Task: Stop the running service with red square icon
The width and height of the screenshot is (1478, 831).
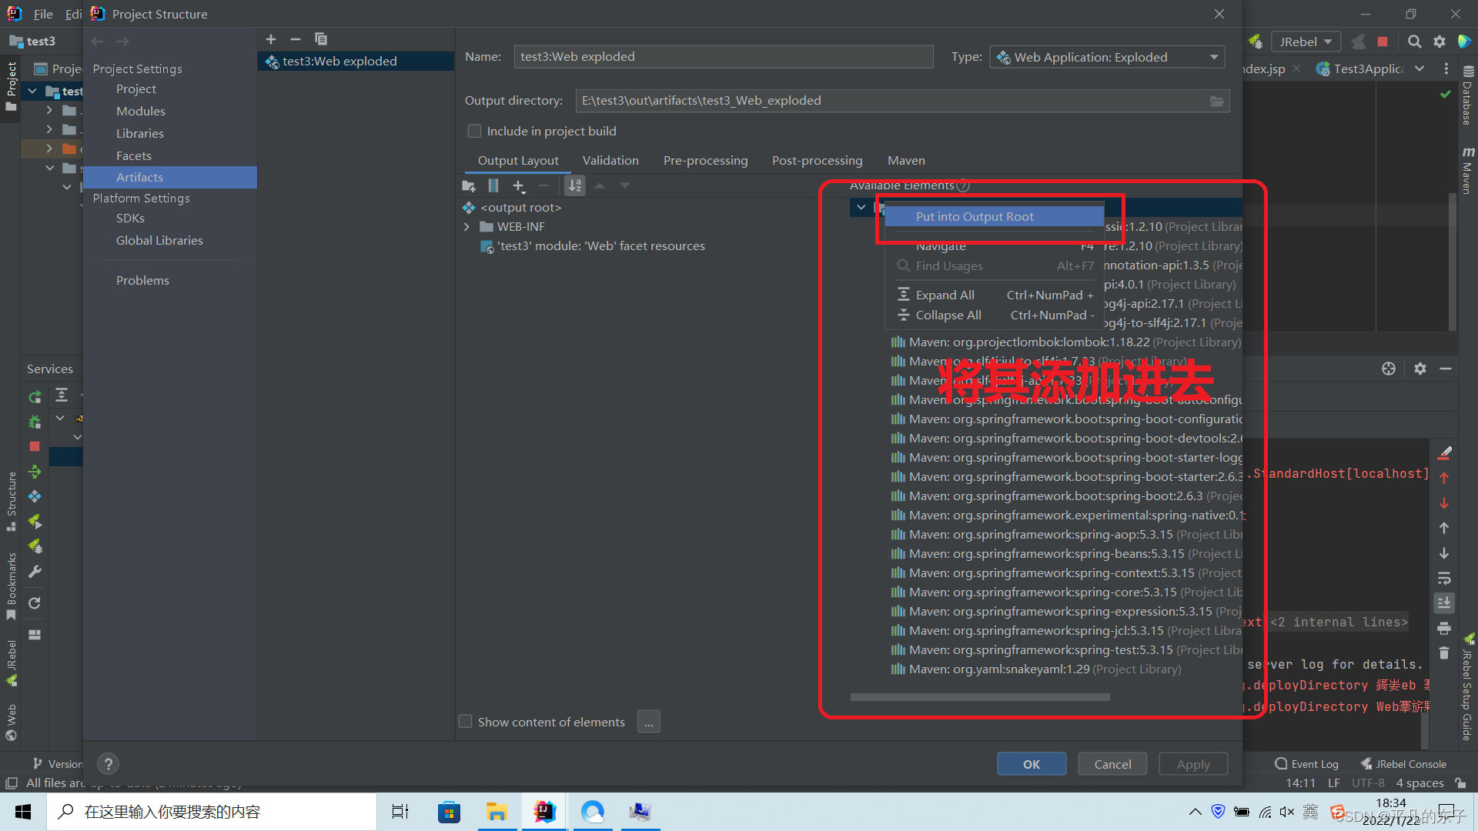Action: click(34, 446)
